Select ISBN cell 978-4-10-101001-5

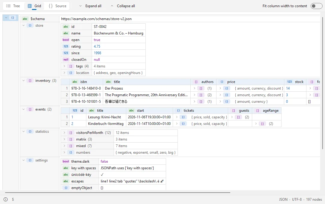(86, 102)
